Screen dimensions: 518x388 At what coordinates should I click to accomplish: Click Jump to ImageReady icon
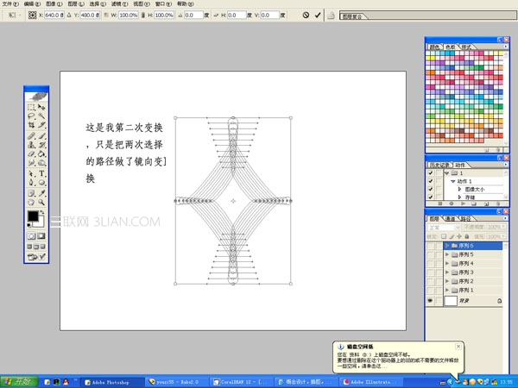point(33,257)
